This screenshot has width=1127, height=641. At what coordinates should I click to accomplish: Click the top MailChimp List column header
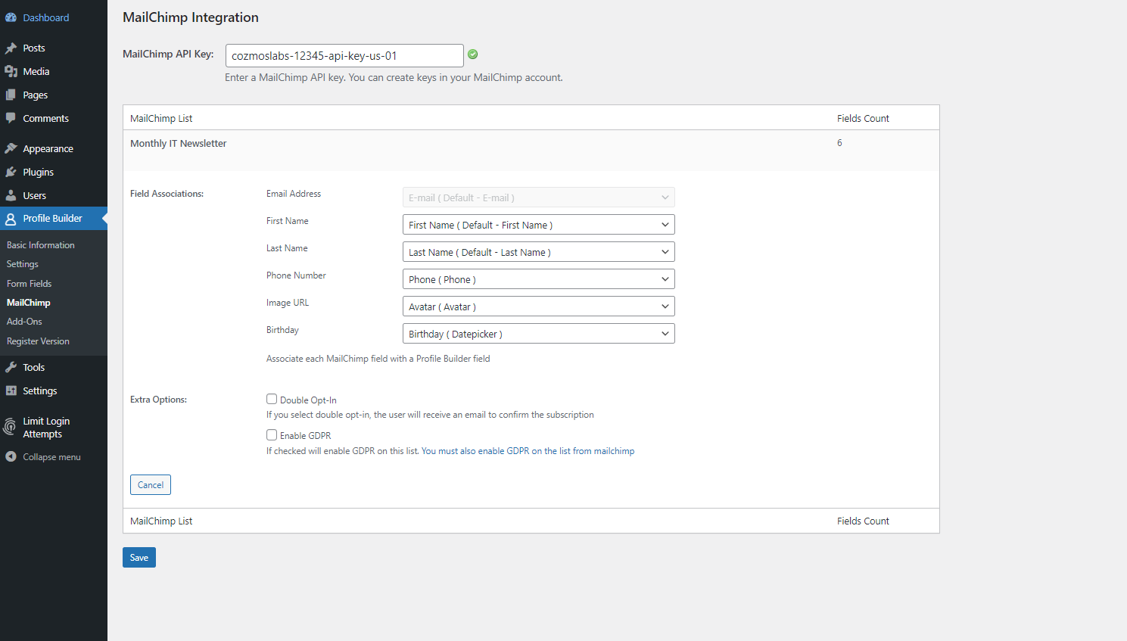pyautogui.click(x=161, y=118)
